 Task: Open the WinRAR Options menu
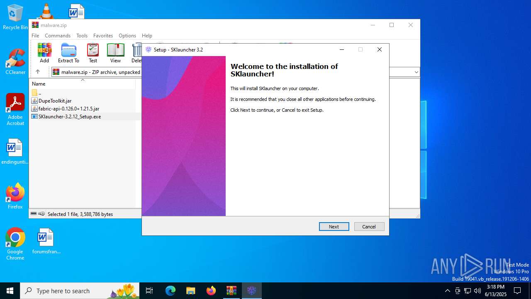coord(127,36)
